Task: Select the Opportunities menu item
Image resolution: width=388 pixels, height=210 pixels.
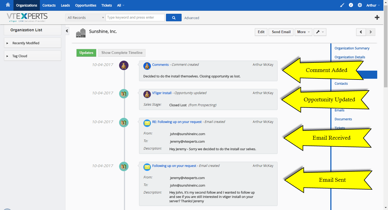Action: point(85,5)
